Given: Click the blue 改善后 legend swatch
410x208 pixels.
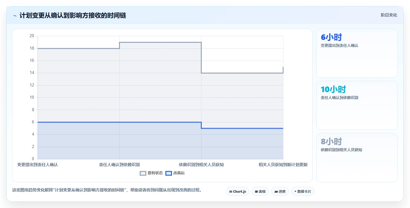Looking at the screenshot, I should point(169,173).
